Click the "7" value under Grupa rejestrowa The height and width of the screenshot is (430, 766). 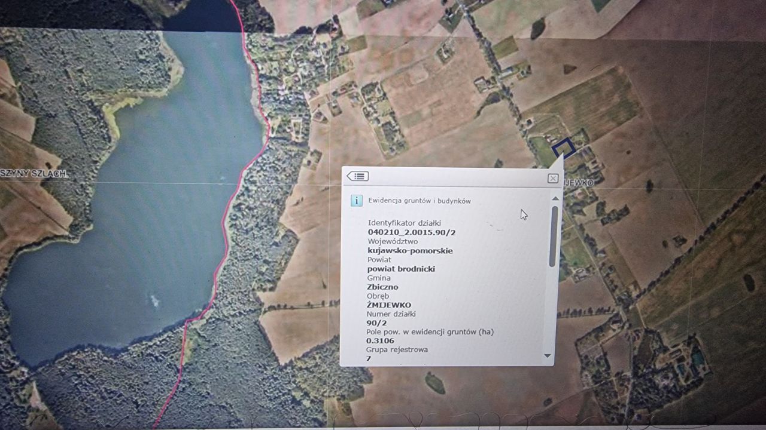(x=369, y=358)
